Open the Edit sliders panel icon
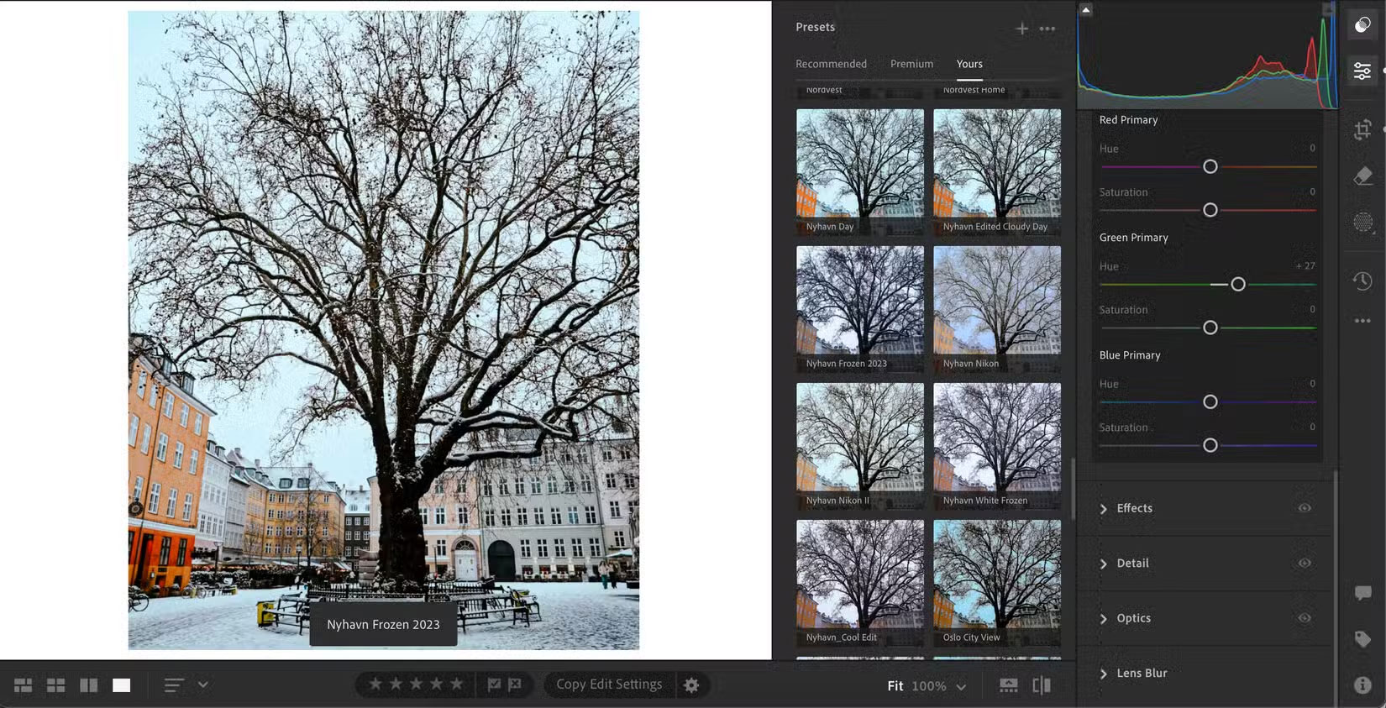 [x=1362, y=71]
